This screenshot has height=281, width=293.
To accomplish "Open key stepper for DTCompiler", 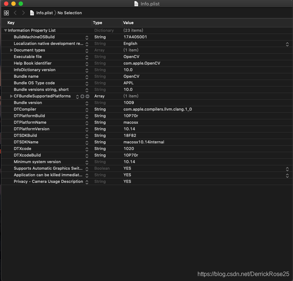I will [87, 110].
